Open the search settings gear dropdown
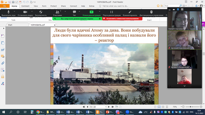 185,6
